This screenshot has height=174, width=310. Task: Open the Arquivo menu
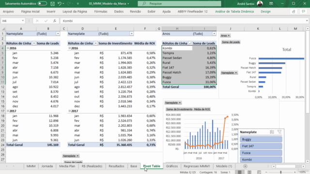(8, 12)
